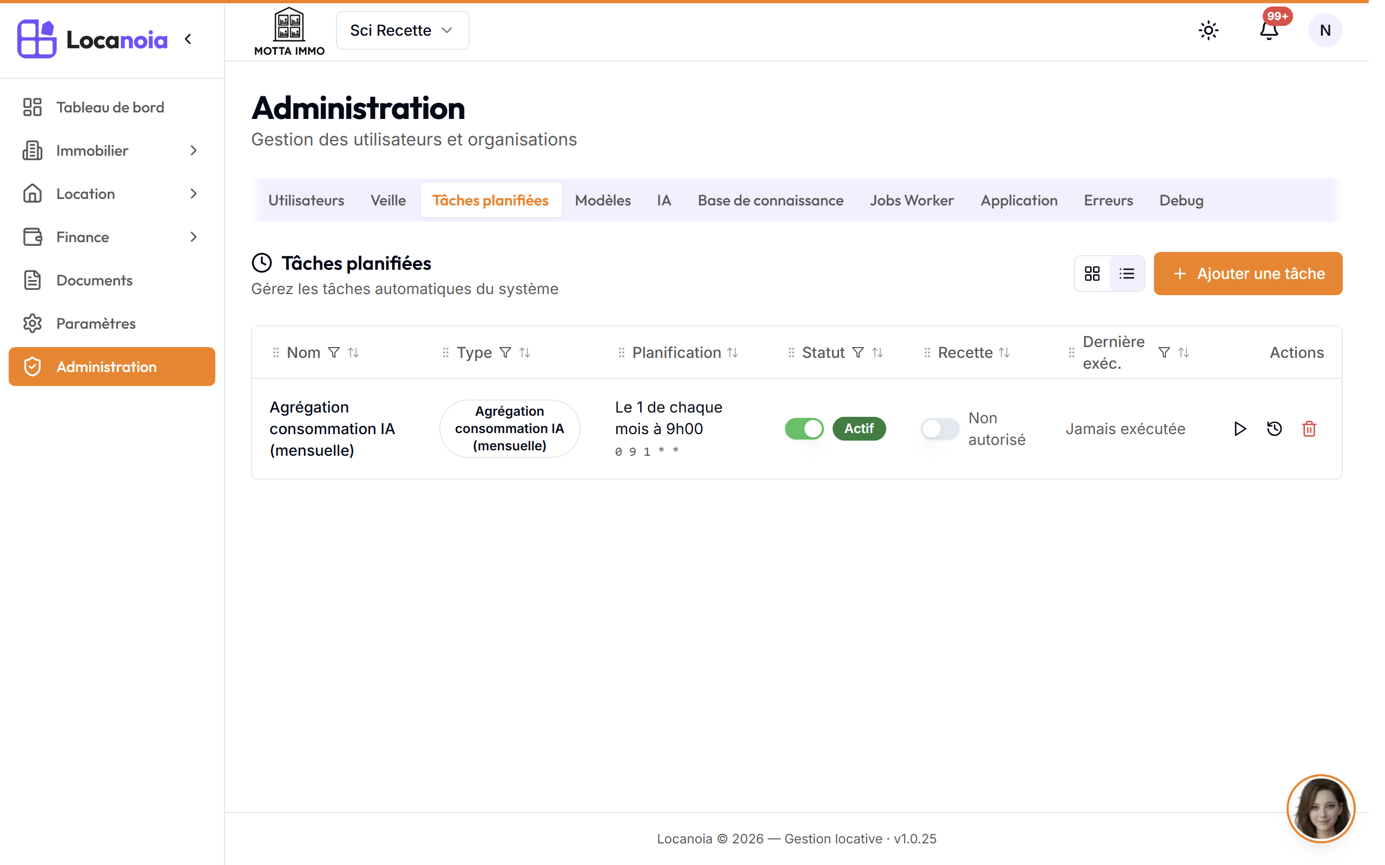Click Ajouter une tâche button

tap(1248, 274)
